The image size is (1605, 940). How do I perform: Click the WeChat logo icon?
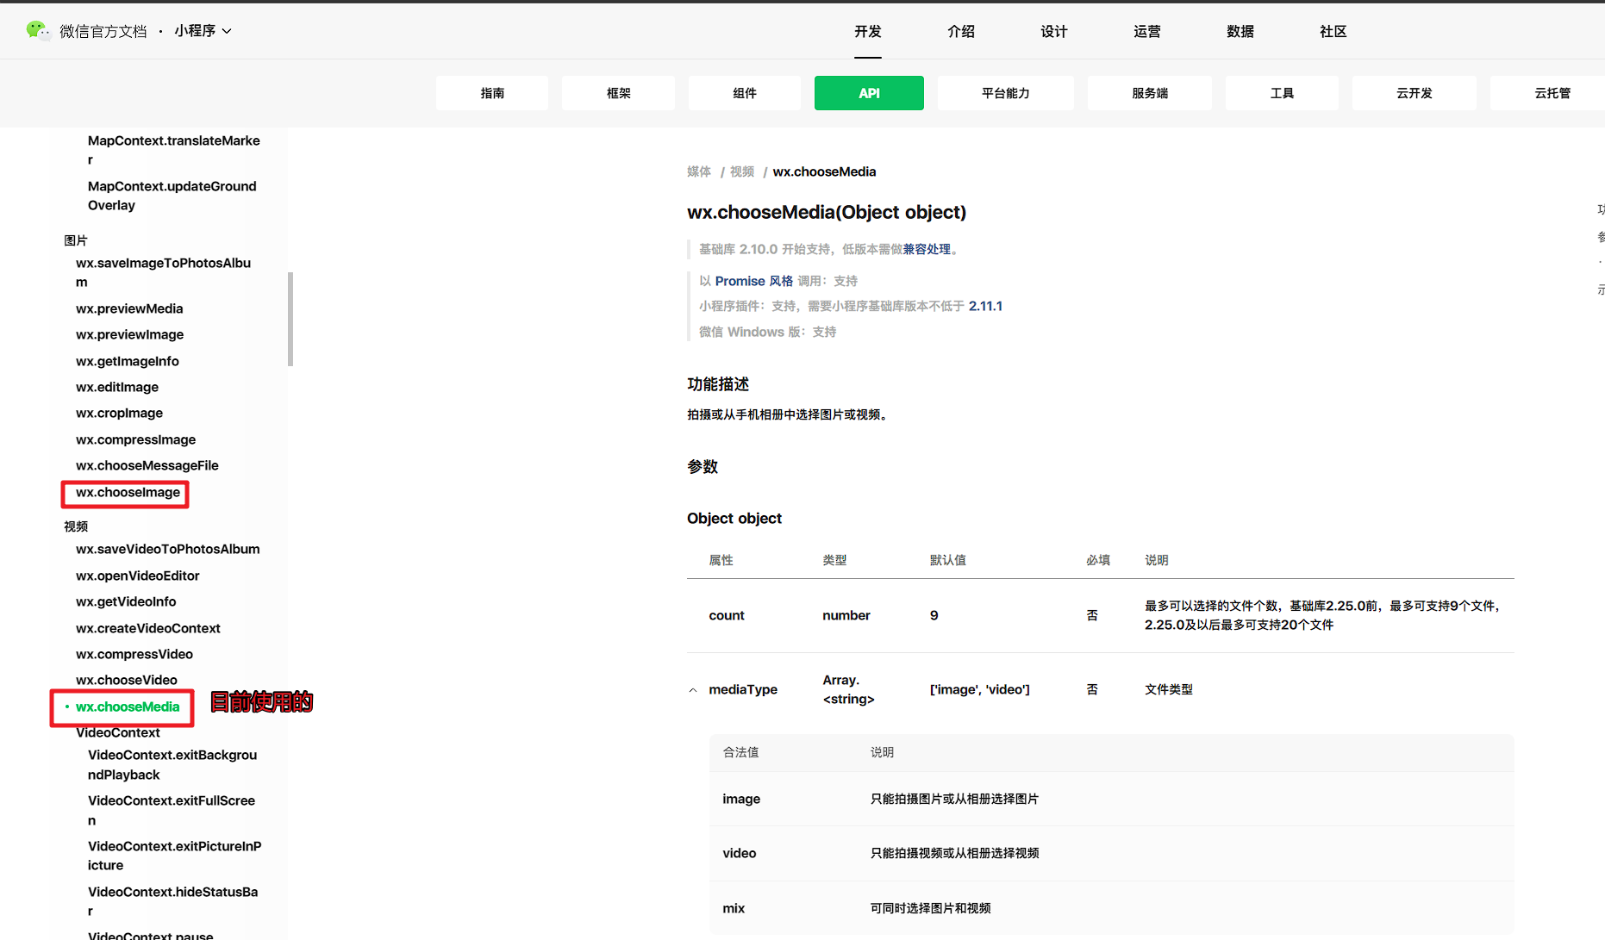pyautogui.click(x=38, y=31)
